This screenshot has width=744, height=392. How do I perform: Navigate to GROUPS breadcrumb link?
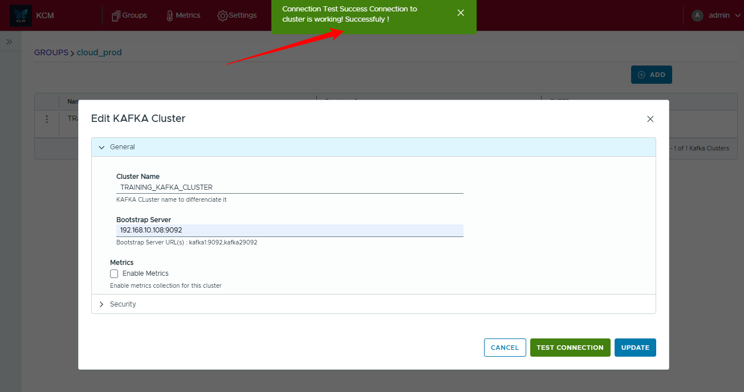tap(51, 52)
